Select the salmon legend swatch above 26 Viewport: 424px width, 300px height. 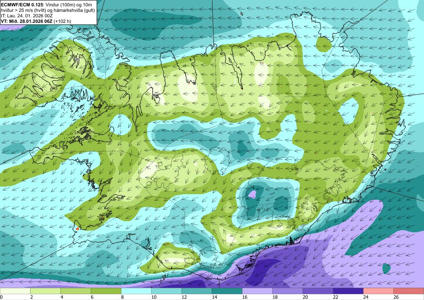[x=409, y=291]
